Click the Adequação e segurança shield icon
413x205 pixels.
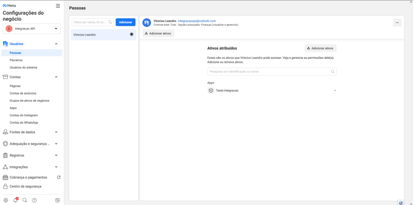pyautogui.click(x=5, y=144)
